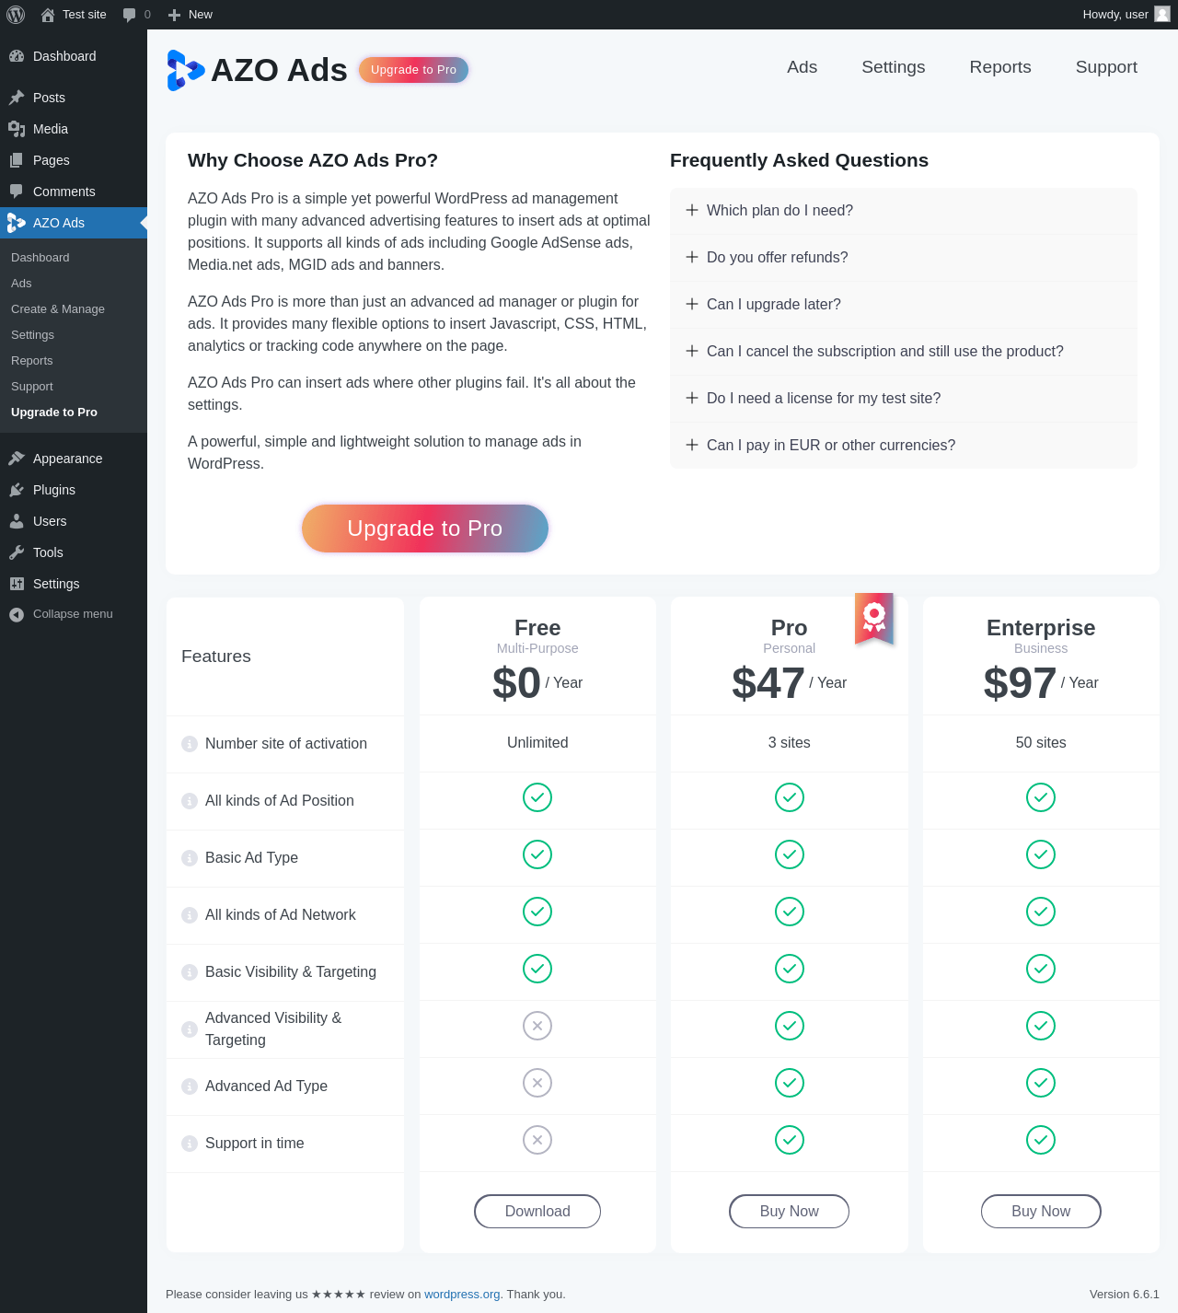
Task: Open the Ads tab in header navigation
Action: (803, 67)
